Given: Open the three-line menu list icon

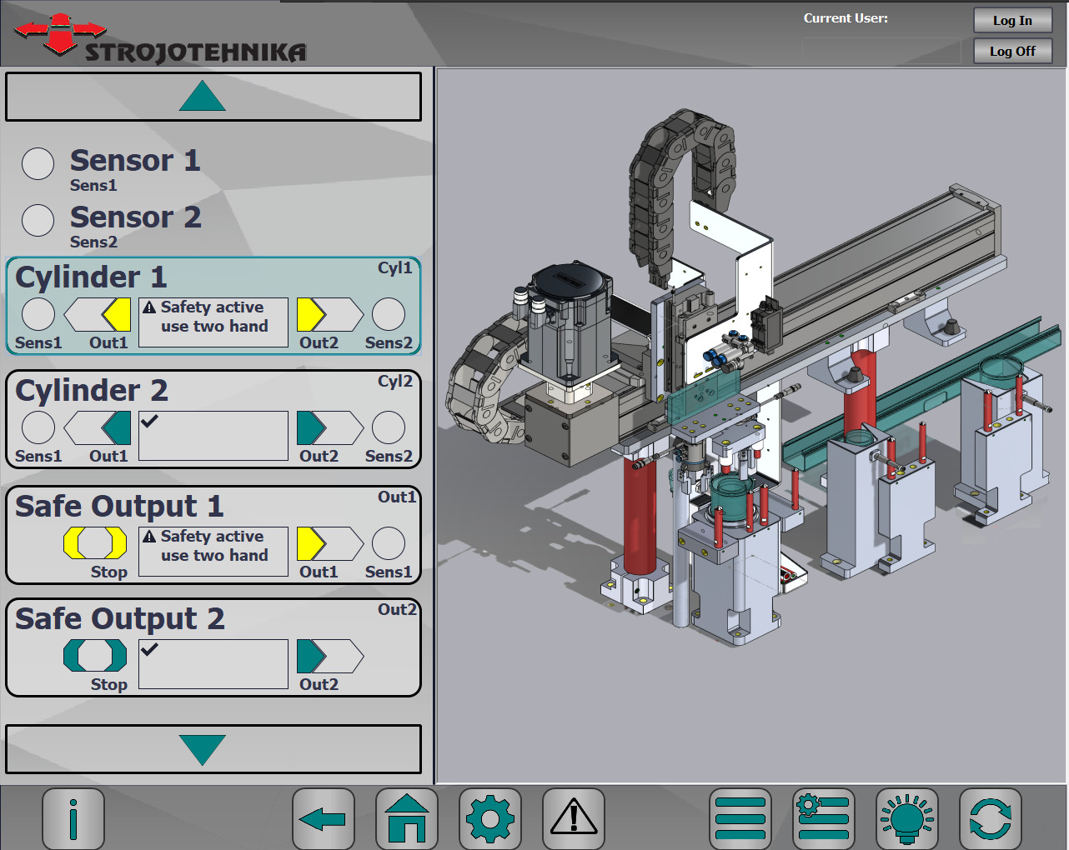Looking at the screenshot, I should [740, 818].
